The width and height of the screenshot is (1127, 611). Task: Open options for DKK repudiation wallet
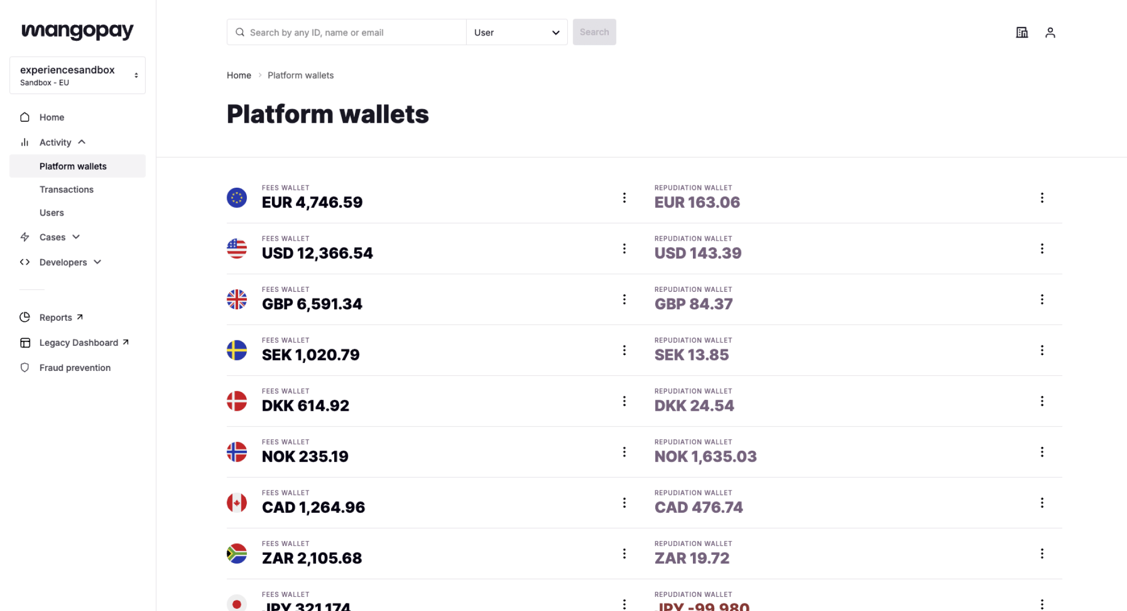click(1042, 401)
